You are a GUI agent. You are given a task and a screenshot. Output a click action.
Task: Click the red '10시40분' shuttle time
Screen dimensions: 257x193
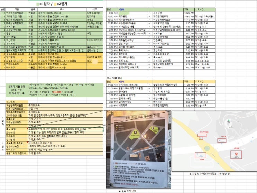56,92
